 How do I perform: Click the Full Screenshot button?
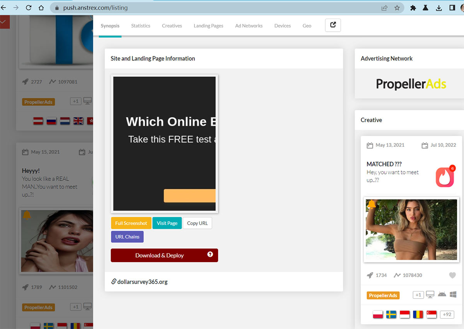(x=131, y=223)
